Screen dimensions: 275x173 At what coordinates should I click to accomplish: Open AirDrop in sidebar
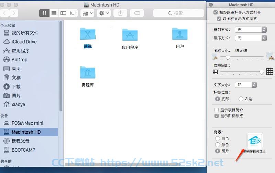click(29, 60)
